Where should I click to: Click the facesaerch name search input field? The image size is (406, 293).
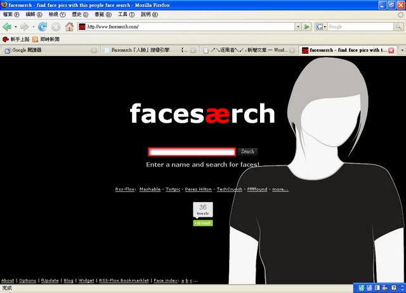[x=192, y=152]
